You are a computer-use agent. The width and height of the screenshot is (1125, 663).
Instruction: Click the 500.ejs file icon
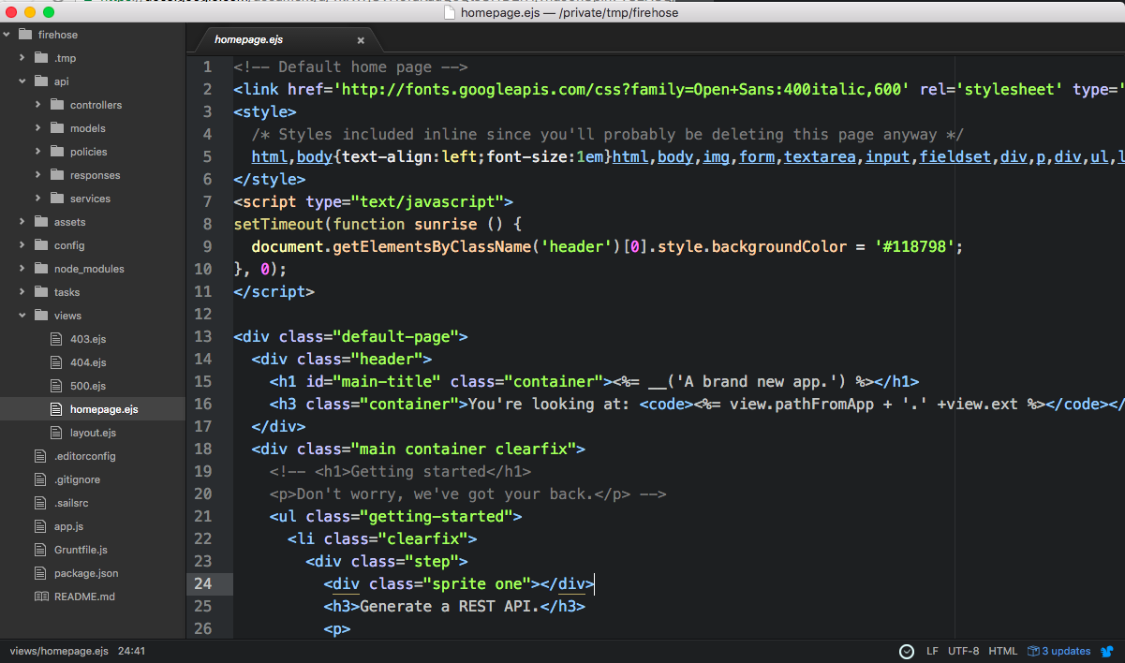pos(56,386)
